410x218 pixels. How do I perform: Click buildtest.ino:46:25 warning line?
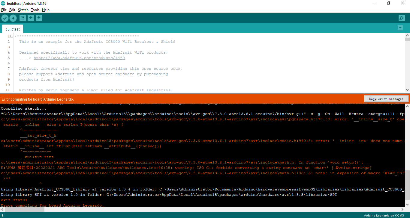(x=186, y=168)
